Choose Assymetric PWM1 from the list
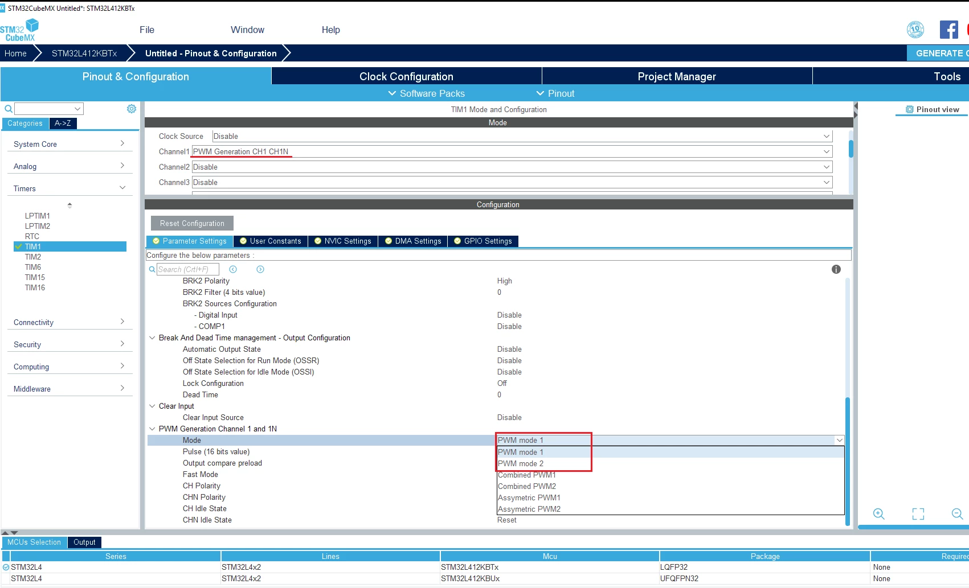 click(670, 497)
